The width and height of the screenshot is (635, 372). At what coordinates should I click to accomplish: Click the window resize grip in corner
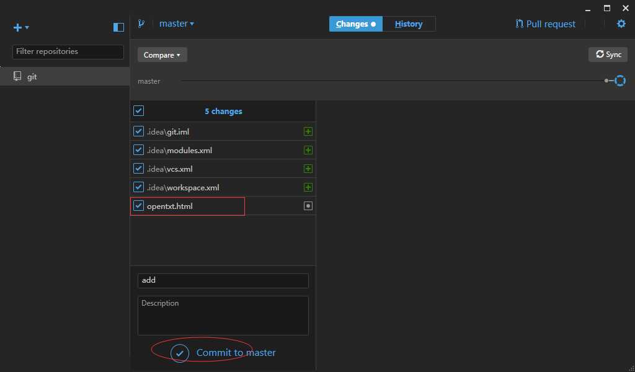point(632,369)
